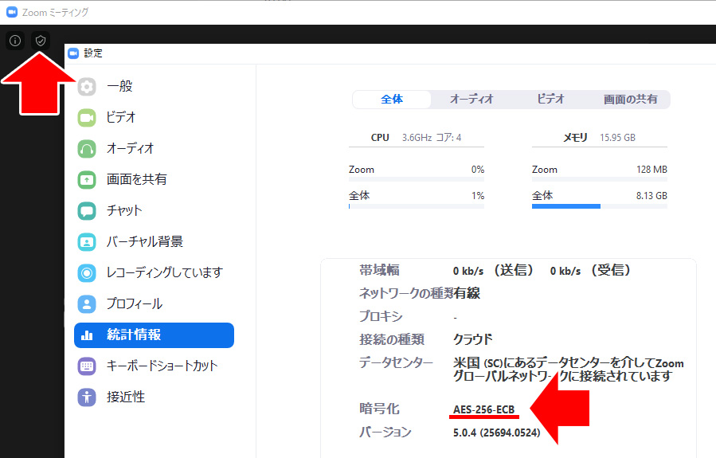Click the Share Screen icon

(x=87, y=180)
